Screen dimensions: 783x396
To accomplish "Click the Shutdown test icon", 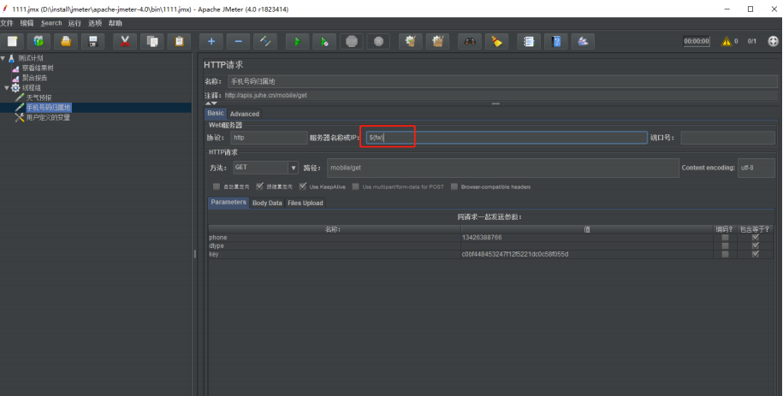I will (378, 41).
